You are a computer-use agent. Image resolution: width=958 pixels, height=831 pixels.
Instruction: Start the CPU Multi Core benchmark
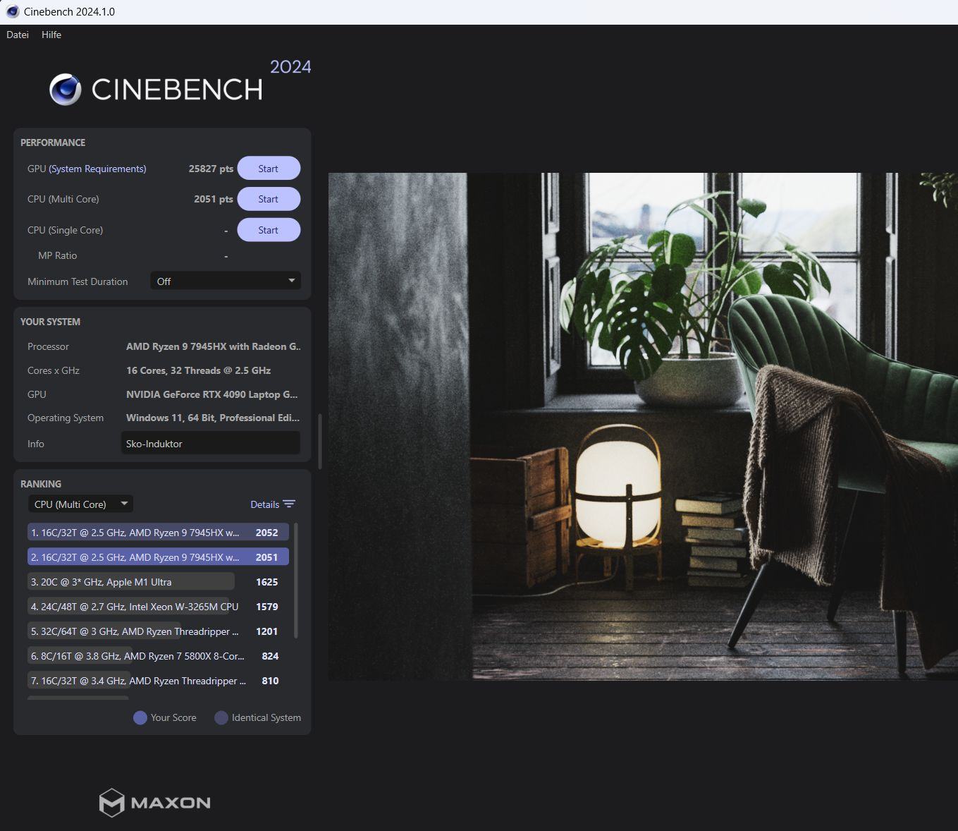click(x=269, y=199)
